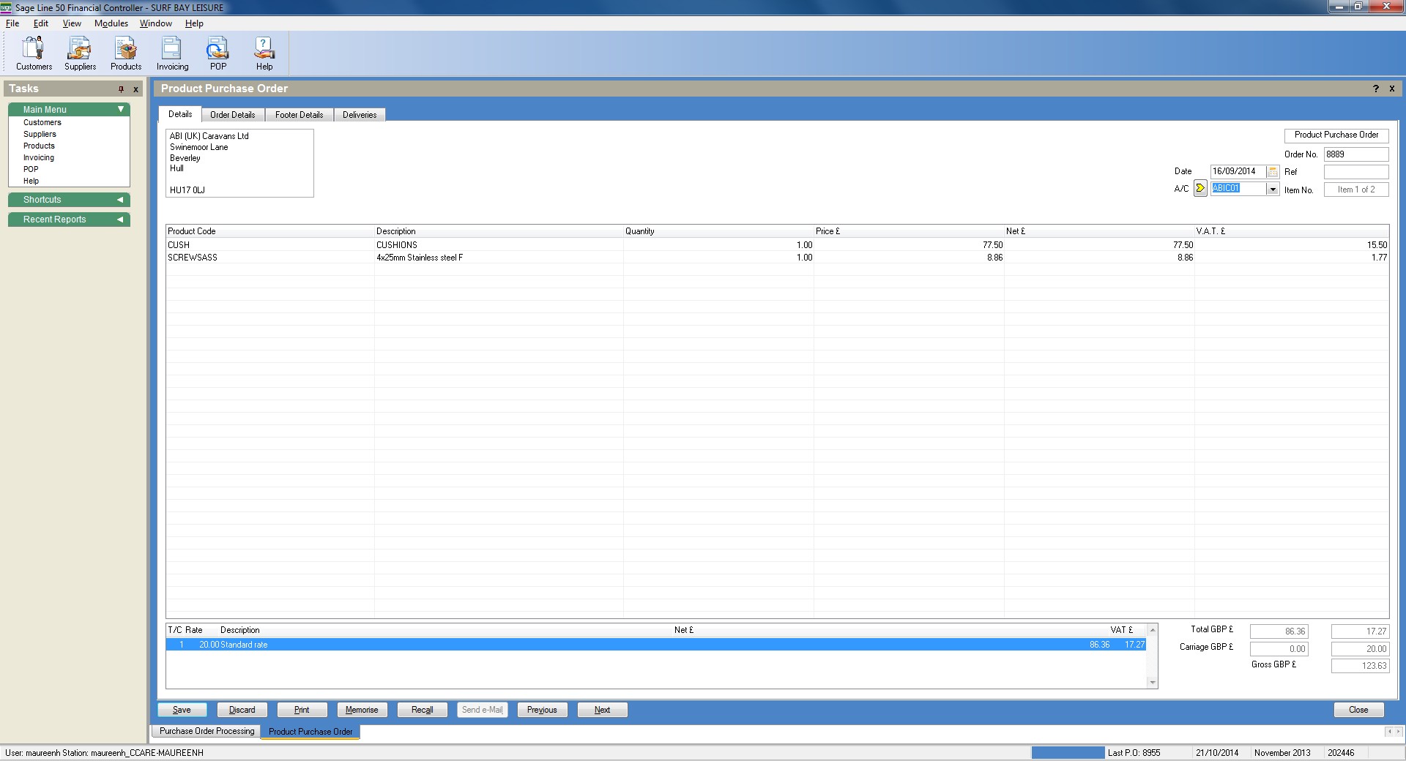Open POP from the toolbar
1406x761 pixels.
(218, 53)
